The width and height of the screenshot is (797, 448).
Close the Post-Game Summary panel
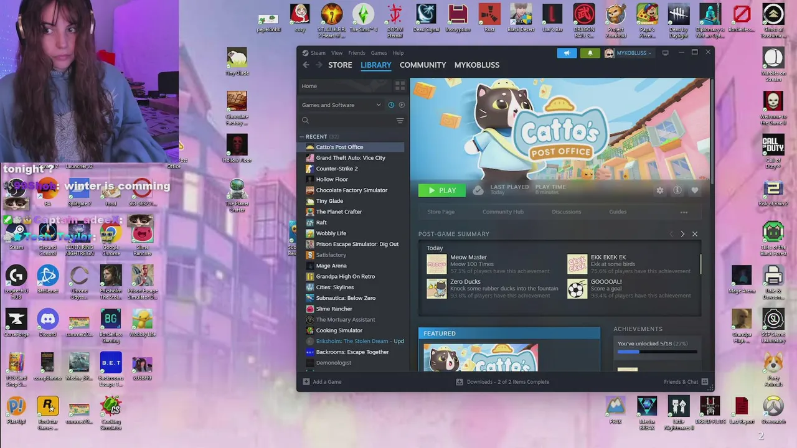(x=695, y=234)
